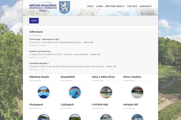The width and height of the screenshot is (181, 120).
Task: Click the Koupaliště heading
Action: [68, 77]
